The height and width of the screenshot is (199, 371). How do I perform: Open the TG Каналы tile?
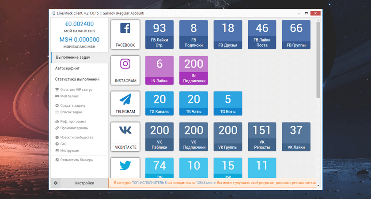click(159, 103)
